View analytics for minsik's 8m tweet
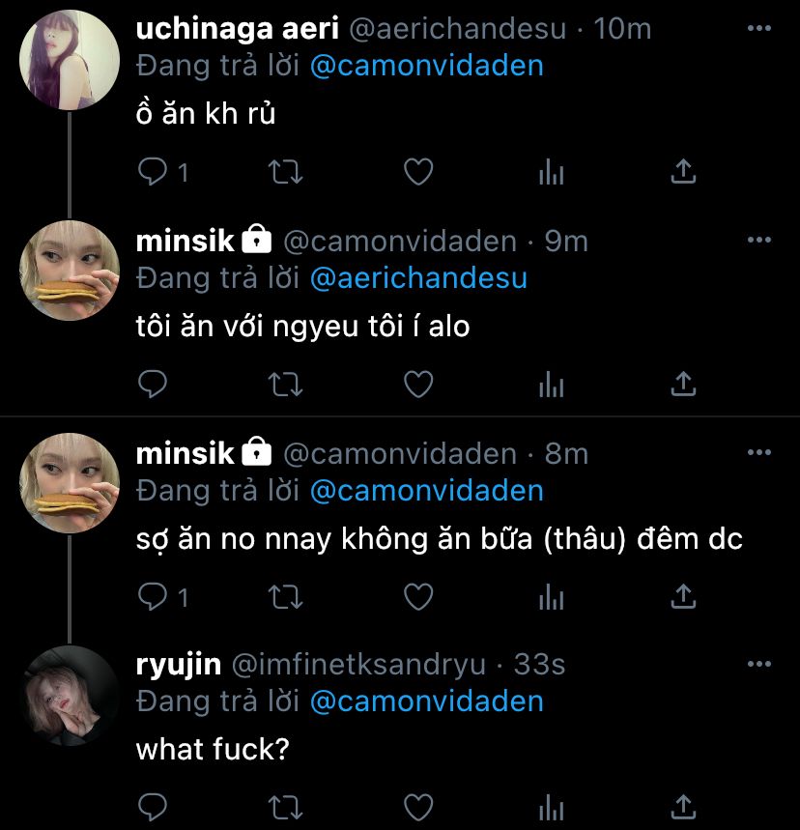 (x=551, y=596)
